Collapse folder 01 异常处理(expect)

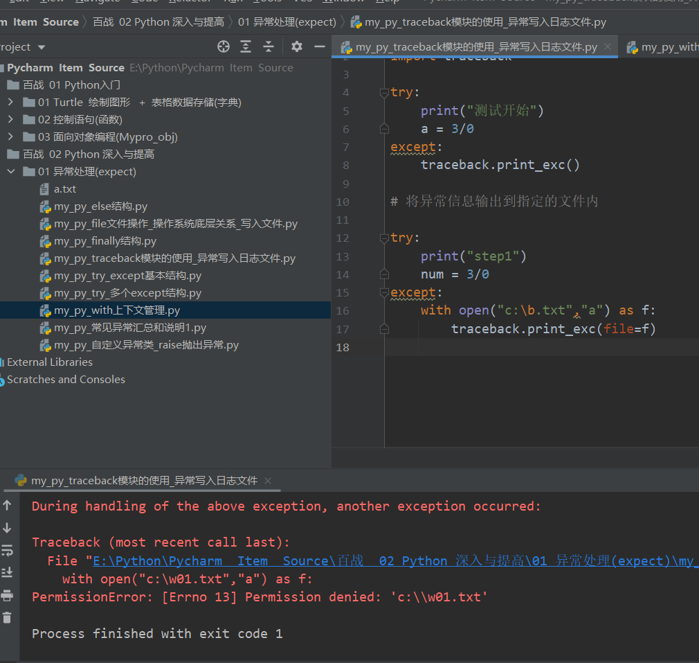(11, 171)
